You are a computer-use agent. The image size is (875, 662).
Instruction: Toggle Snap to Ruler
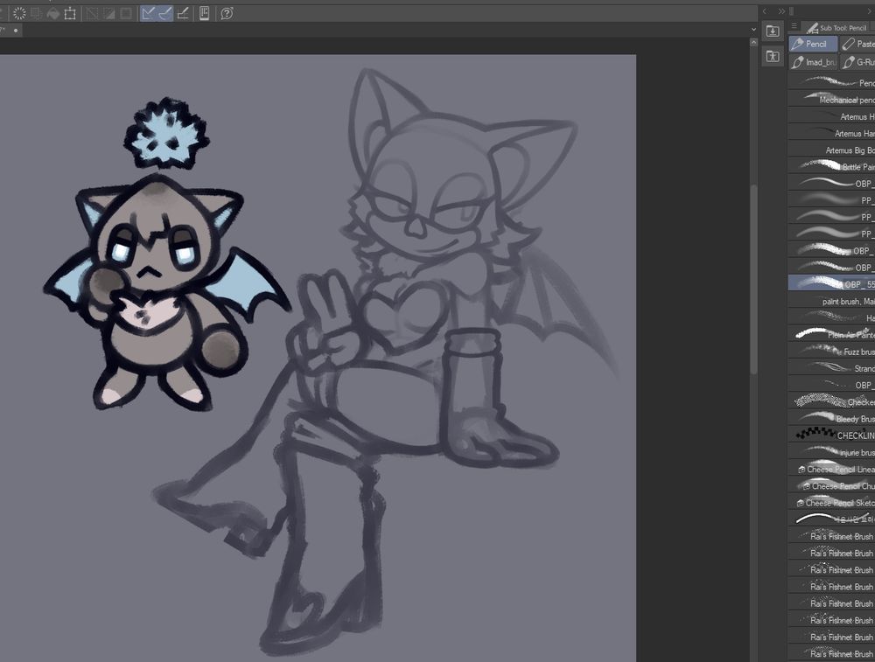[148, 13]
